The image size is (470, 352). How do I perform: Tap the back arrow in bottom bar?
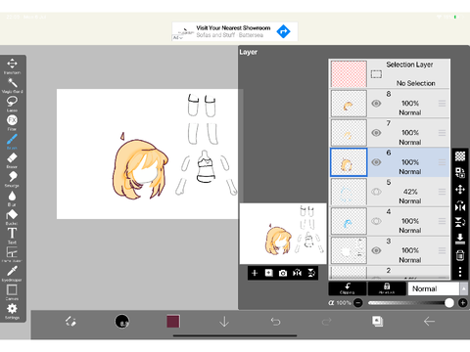coord(429,322)
